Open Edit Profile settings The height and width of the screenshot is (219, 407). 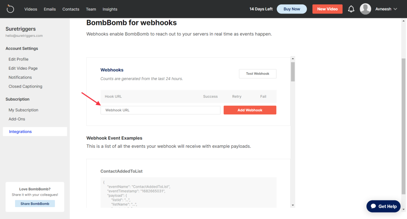click(x=19, y=59)
